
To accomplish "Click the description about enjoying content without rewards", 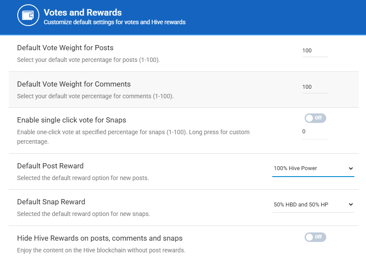I will point(101,250).
